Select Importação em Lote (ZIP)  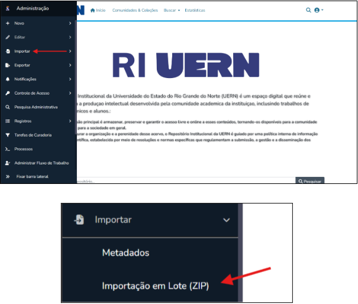155,286
